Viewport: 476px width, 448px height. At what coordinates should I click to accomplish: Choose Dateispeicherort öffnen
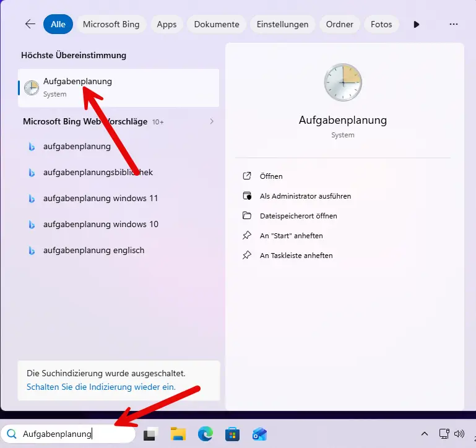[x=298, y=216]
